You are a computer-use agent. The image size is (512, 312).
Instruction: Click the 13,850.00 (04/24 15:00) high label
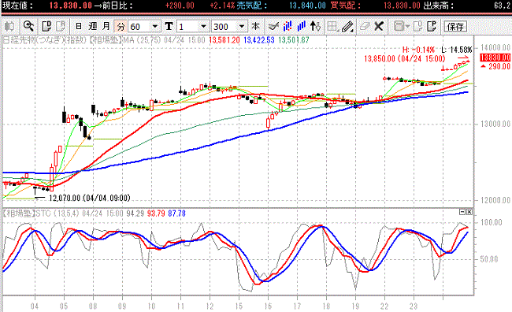tap(405, 58)
